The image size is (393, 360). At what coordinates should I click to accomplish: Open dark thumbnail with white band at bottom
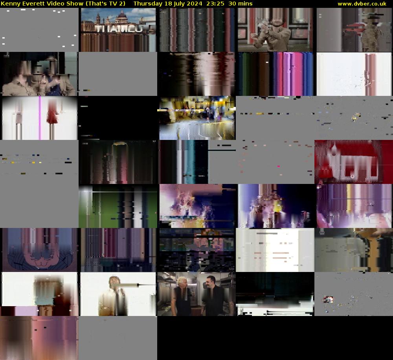(275, 294)
